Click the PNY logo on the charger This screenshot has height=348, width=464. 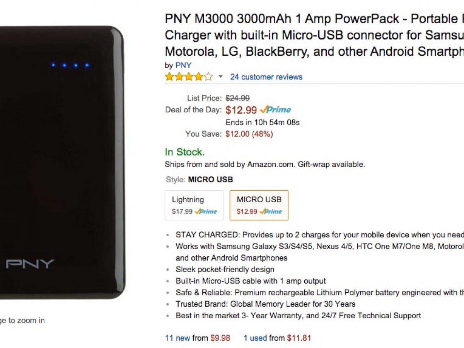coord(30,264)
